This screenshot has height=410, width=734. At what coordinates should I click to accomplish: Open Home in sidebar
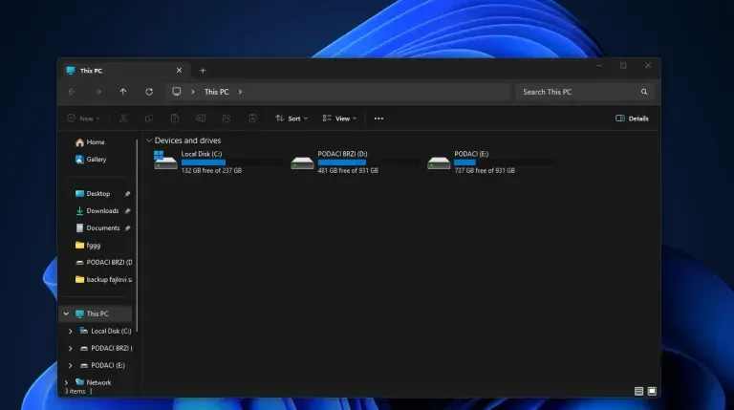(90, 142)
